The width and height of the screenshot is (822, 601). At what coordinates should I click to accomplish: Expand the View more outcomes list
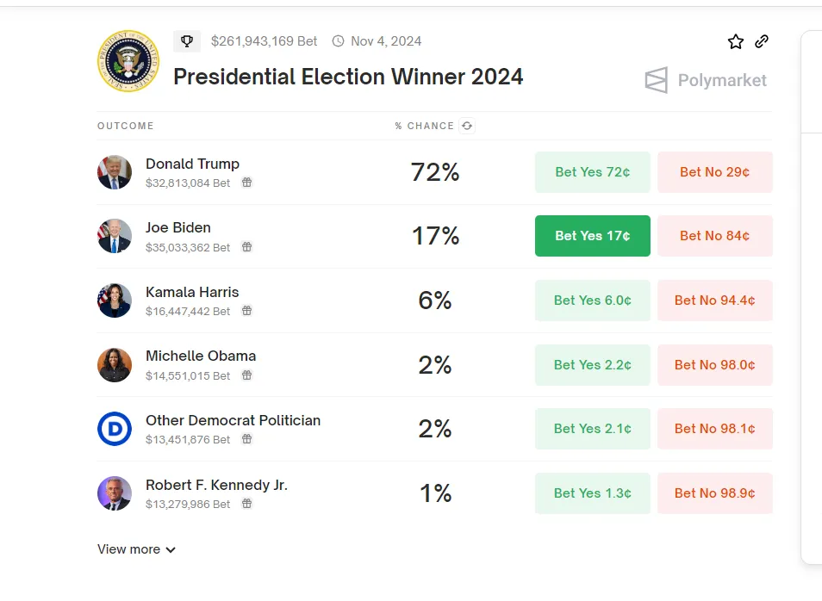[136, 549]
